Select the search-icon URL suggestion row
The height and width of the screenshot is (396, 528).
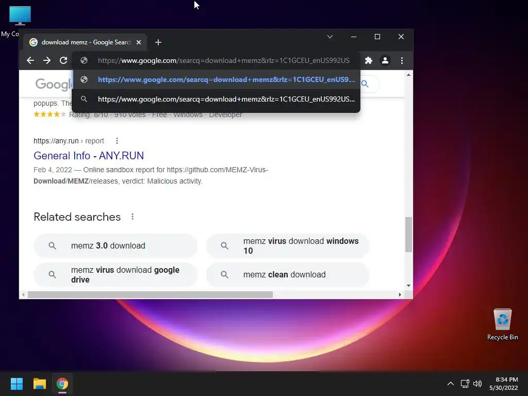[216, 100]
